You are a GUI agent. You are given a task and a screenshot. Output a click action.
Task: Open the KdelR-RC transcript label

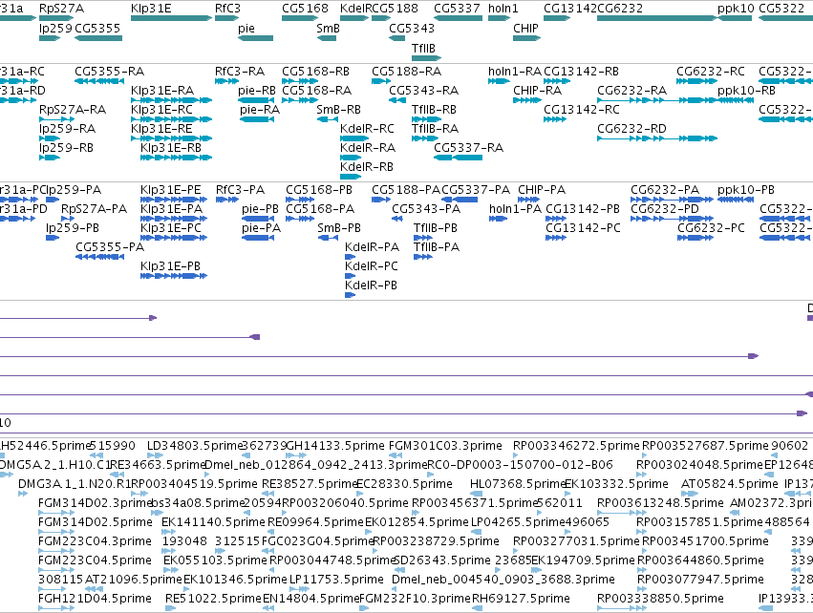point(367,129)
